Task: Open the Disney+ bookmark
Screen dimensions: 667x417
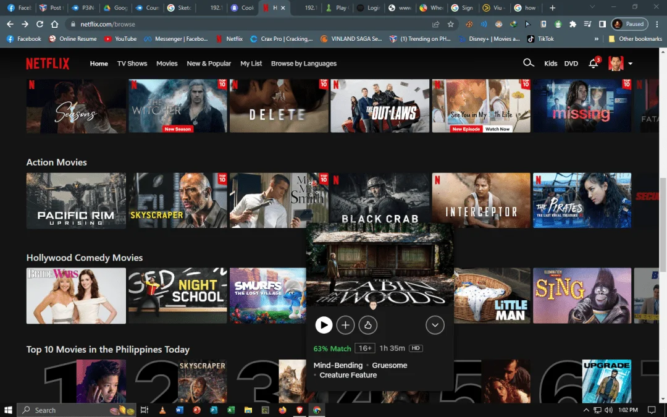Action: click(489, 39)
